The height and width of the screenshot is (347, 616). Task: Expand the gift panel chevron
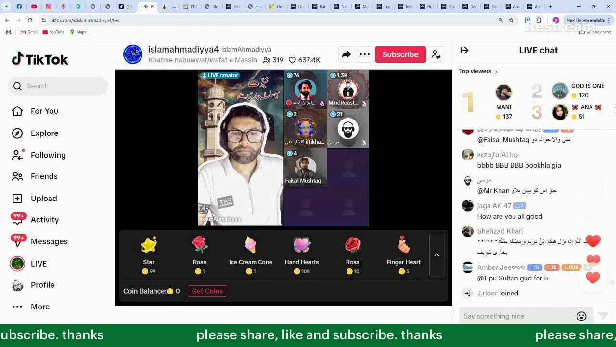(x=436, y=255)
